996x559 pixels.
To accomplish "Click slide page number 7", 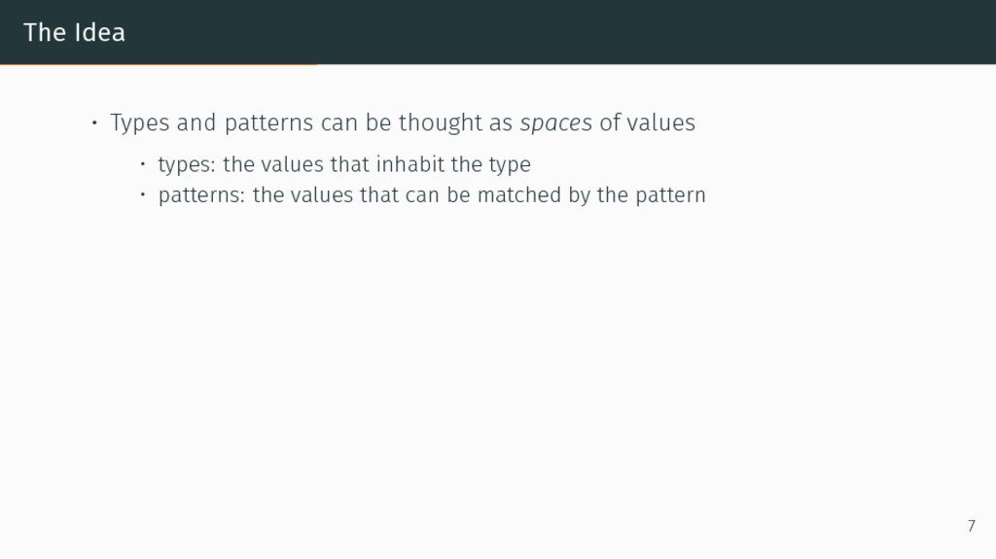I will coord(970,526).
